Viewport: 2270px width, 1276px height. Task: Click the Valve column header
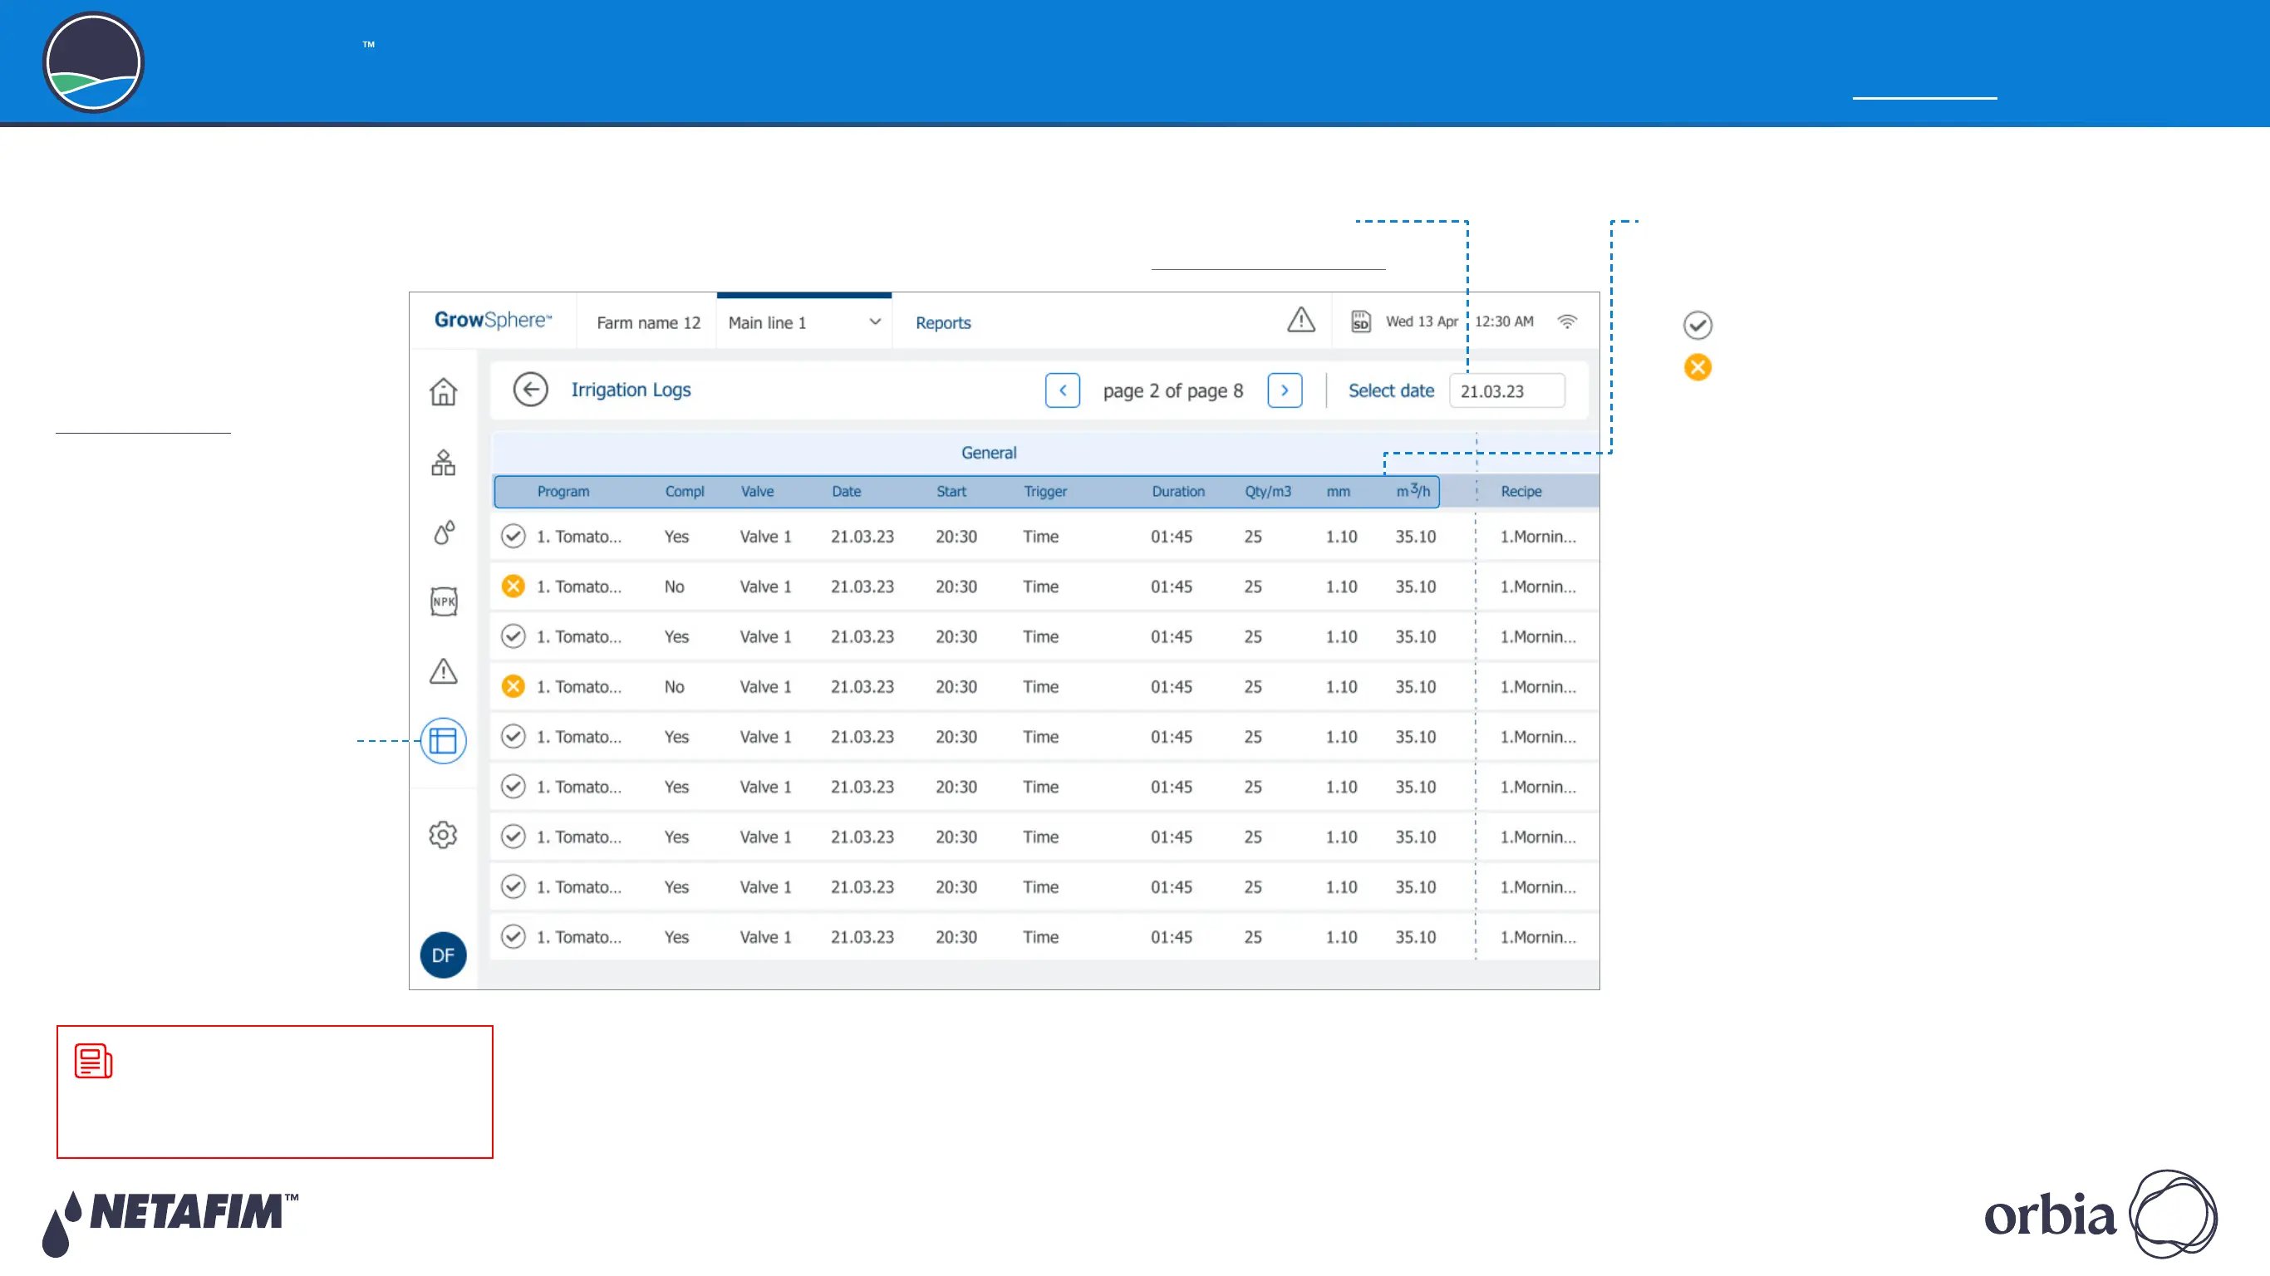757,492
